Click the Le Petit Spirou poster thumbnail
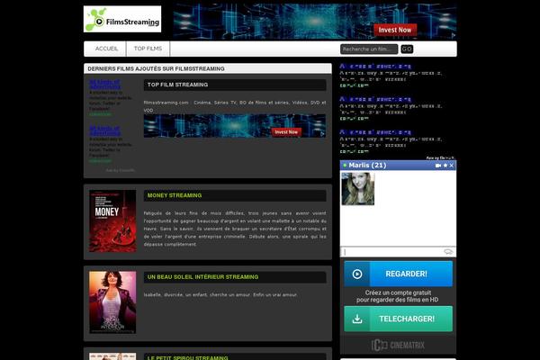 tap(112, 356)
